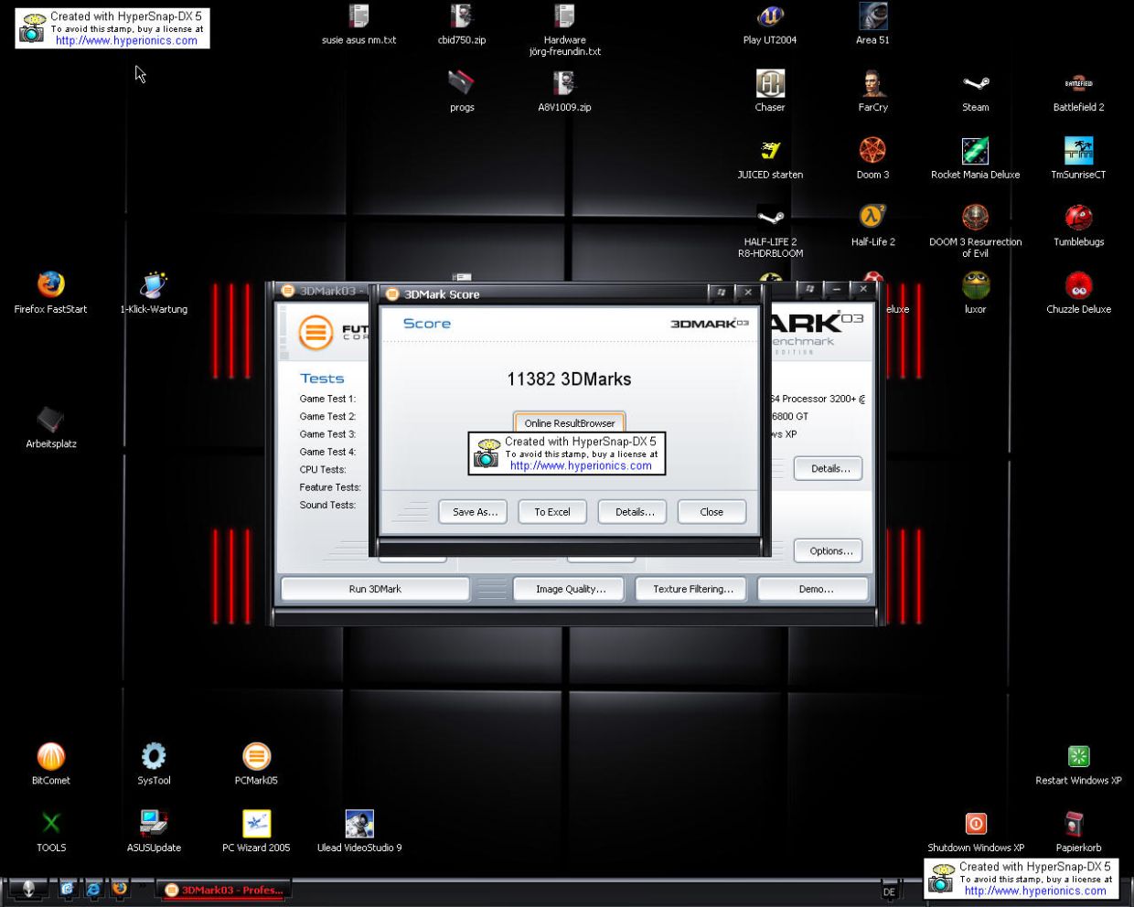Launch PCMark05 desktop shortcut

pyautogui.click(x=256, y=756)
